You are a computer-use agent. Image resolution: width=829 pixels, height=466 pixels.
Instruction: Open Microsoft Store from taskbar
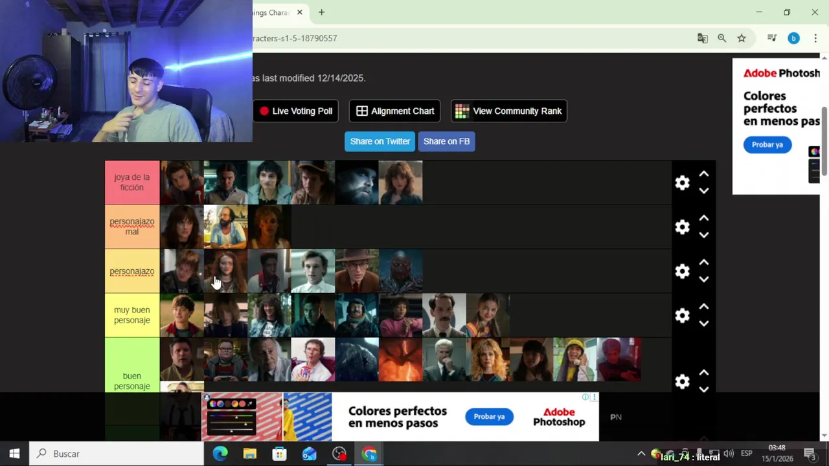pos(280,454)
